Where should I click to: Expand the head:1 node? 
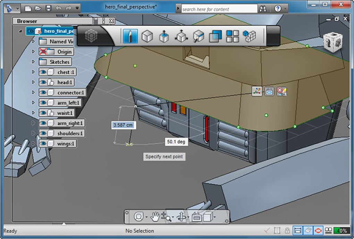tap(33, 82)
